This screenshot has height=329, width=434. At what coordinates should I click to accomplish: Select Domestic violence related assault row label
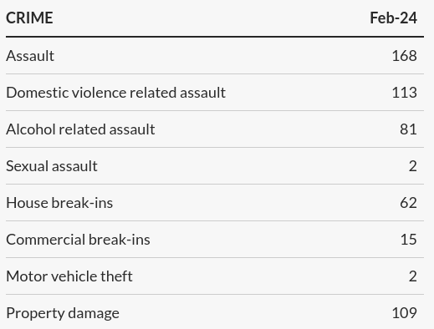pos(115,93)
